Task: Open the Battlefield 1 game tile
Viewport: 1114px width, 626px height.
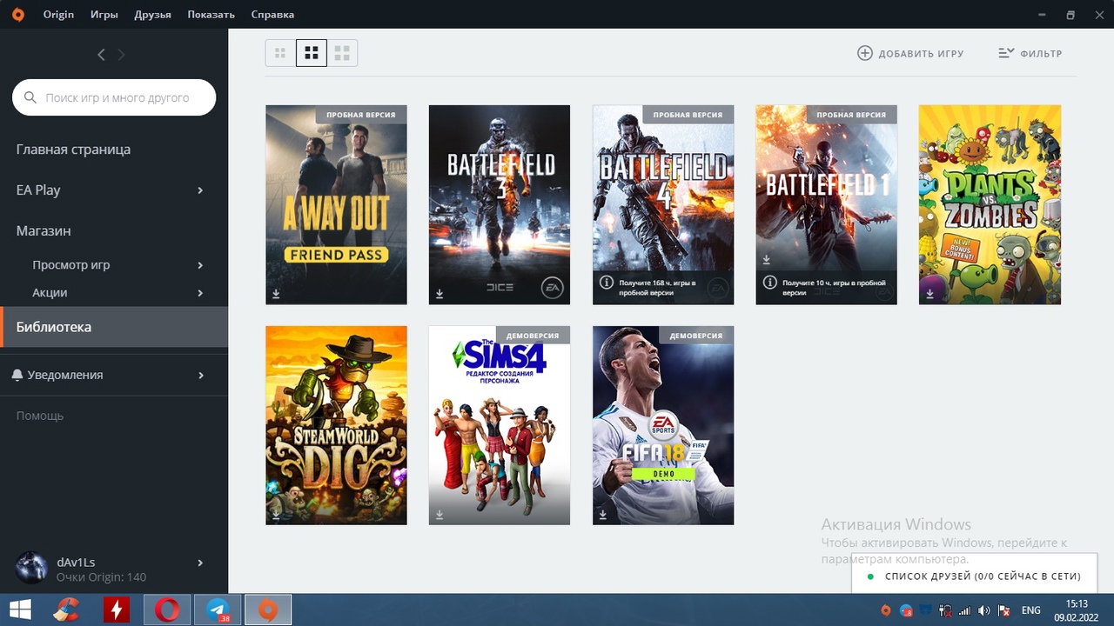Action: 826,205
